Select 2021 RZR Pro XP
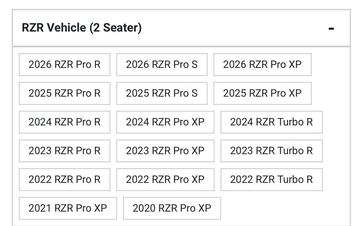Viewport: 363px width, 226px height. click(68, 208)
